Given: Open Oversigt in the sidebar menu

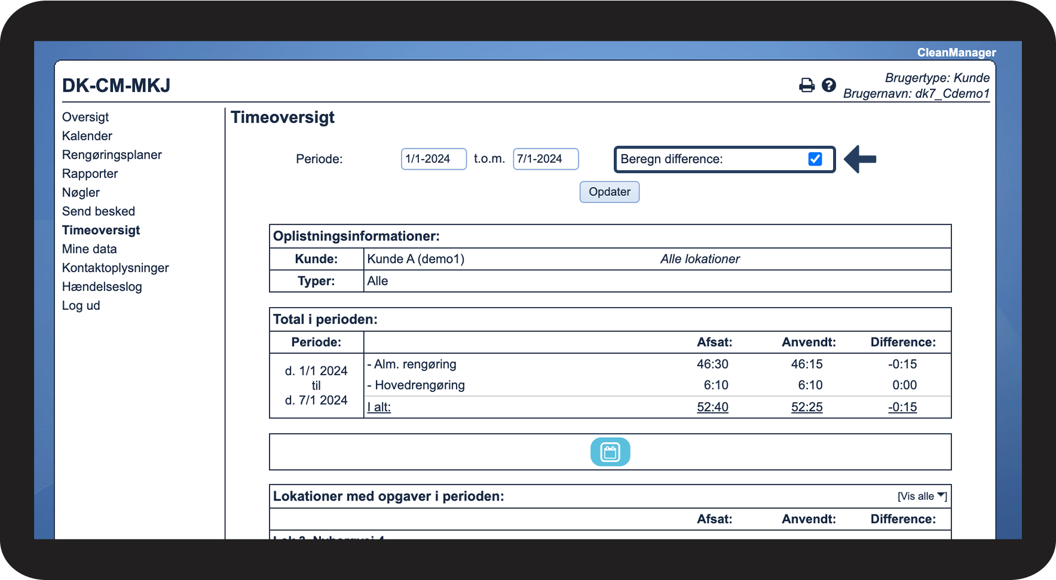Looking at the screenshot, I should [85, 117].
